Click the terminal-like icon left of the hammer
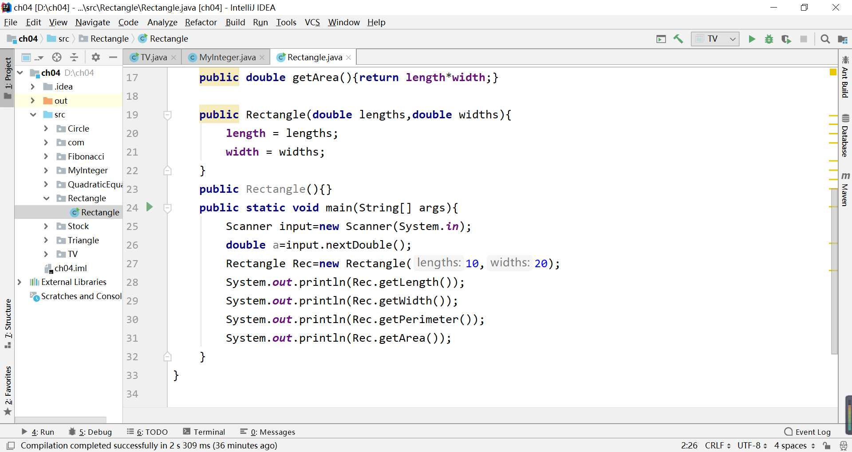The width and height of the screenshot is (852, 452). 661,39
